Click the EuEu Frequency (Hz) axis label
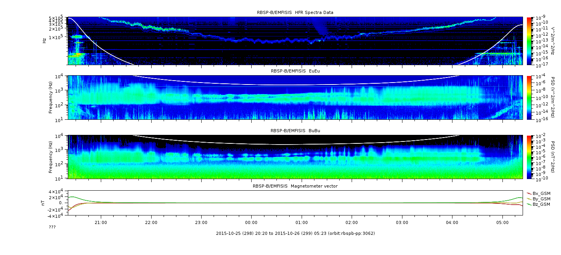 tap(50, 98)
